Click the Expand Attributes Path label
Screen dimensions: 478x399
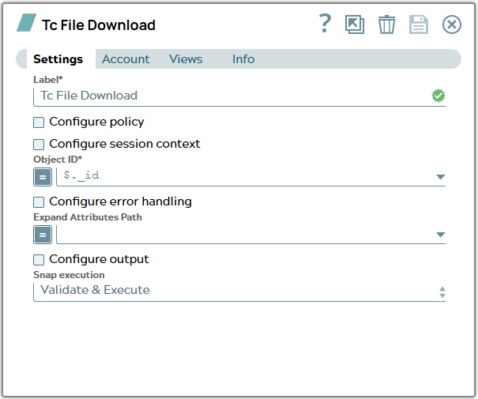point(88,217)
